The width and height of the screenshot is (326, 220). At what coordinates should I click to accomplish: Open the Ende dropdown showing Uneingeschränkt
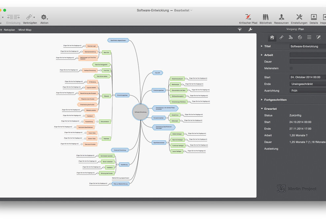click(308, 84)
